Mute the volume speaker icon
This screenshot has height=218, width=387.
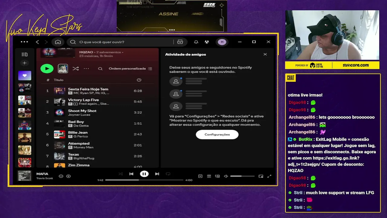coord(226,176)
